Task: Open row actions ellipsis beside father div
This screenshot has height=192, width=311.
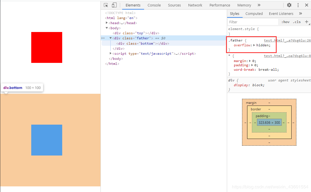Action: [103, 38]
